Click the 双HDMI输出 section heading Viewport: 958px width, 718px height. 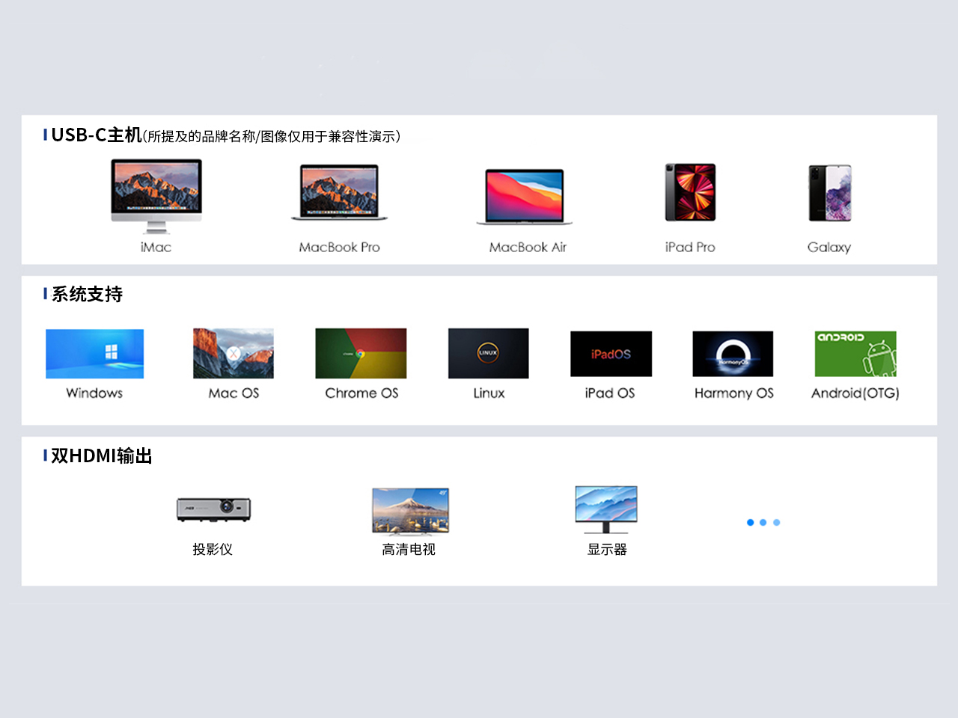[x=101, y=455]
